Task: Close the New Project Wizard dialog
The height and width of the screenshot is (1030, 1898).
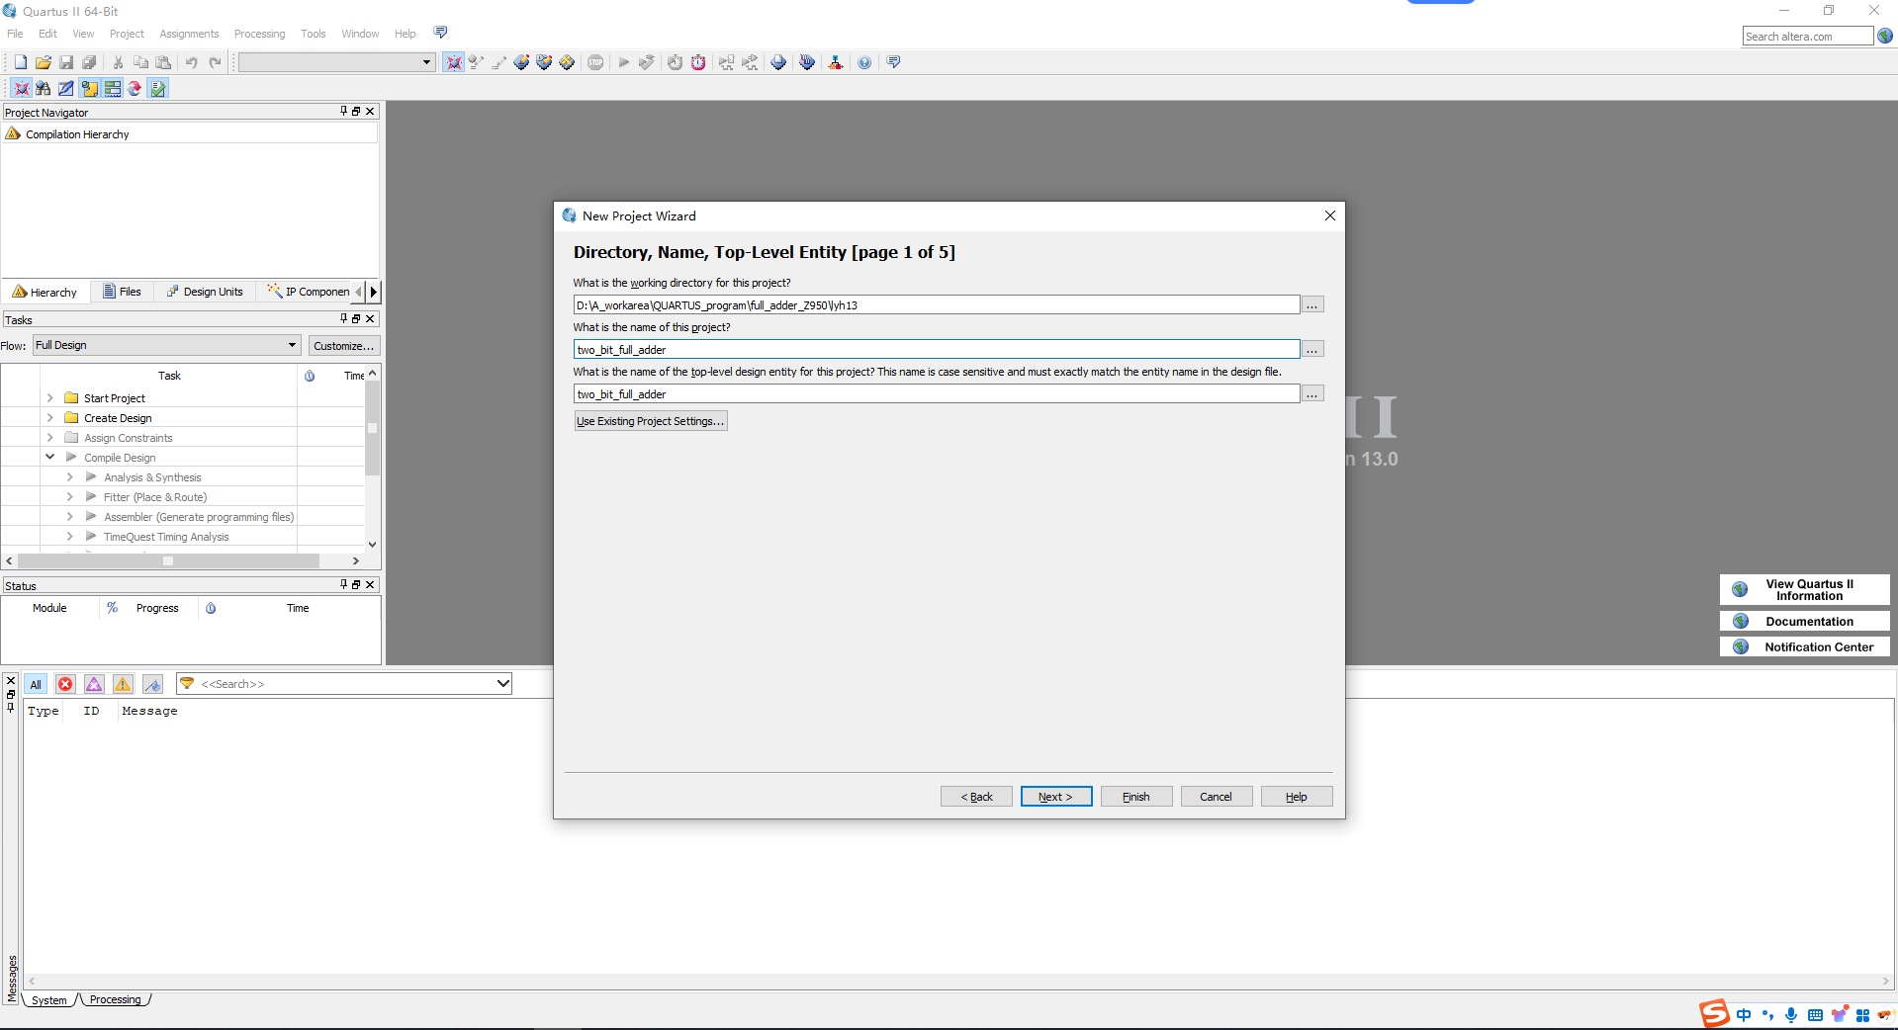Action: tap(1329, 215)
